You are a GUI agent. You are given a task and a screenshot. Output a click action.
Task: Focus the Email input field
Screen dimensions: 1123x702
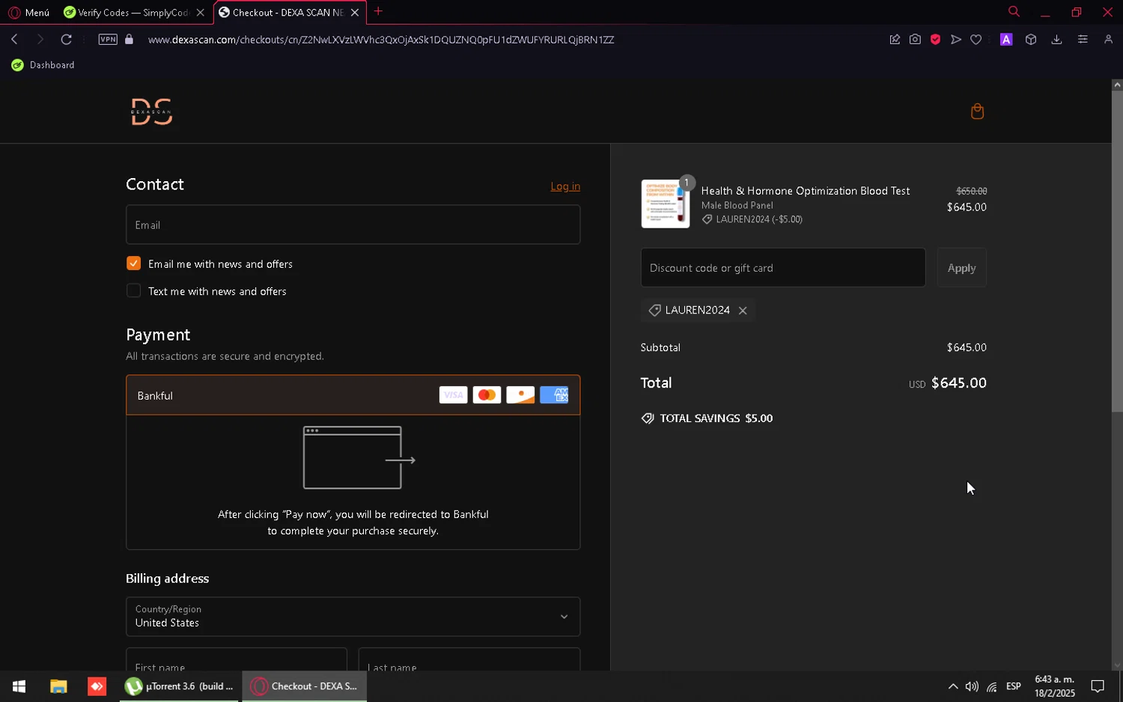(353, 225)
